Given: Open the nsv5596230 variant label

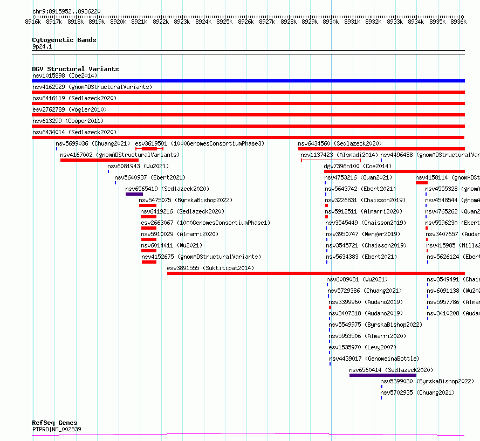Looking at the screenshot, I should coord(452,223).
